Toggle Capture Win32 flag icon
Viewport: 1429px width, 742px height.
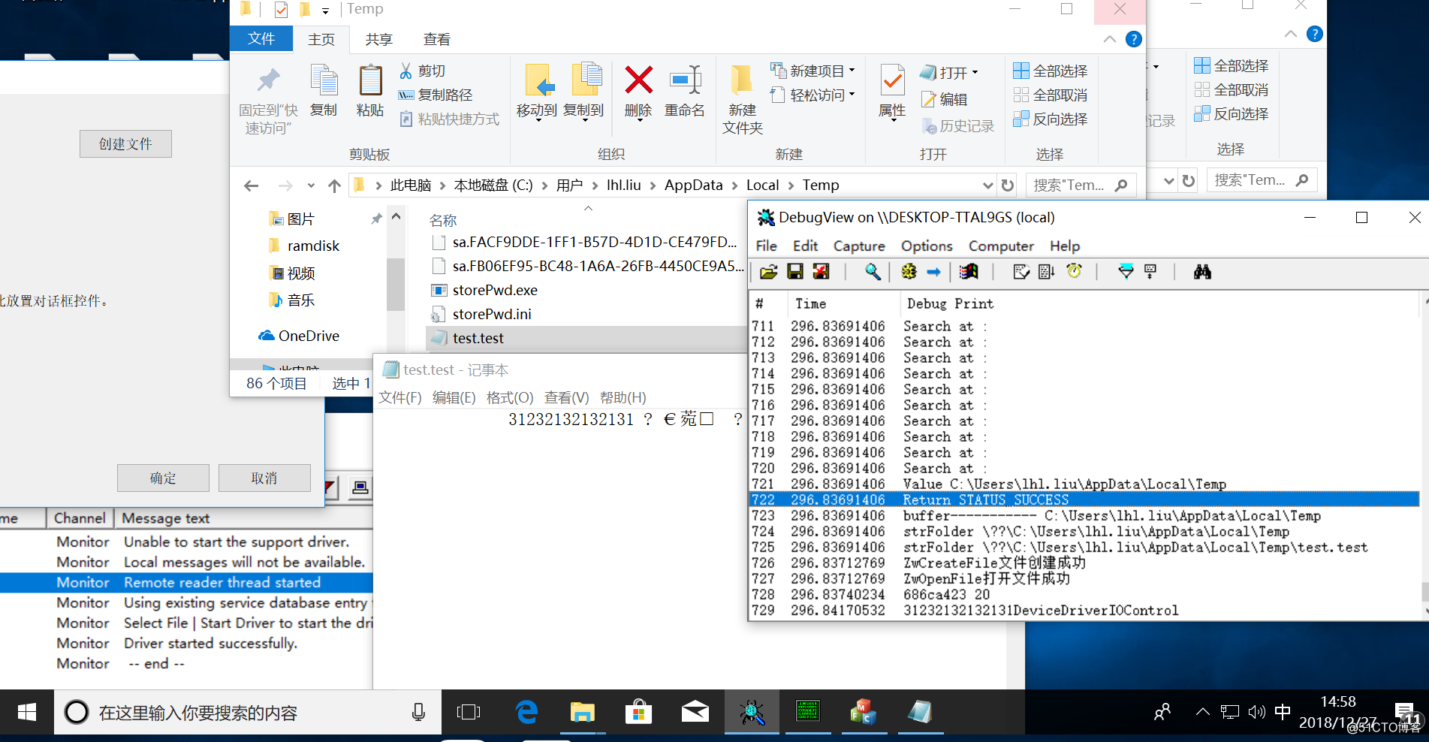(969, 272)
